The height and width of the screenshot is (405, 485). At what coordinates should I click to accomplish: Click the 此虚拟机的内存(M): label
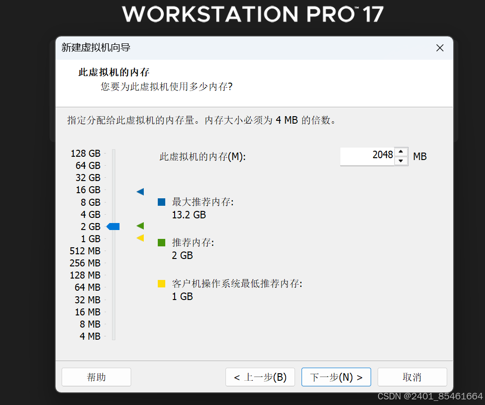pyautogui.click(x=203, y=157)
